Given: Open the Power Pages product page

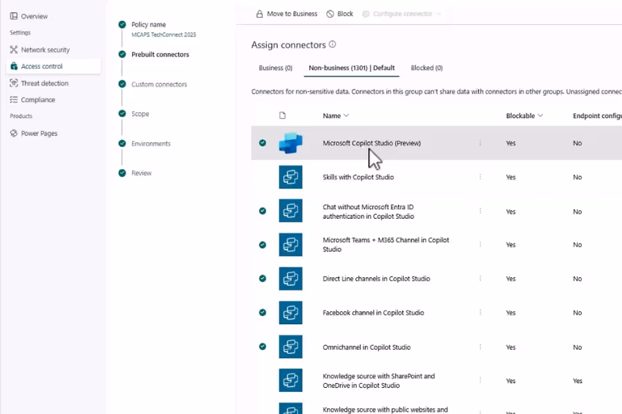Looking at the screenshot, I should (x=39, y=133).
